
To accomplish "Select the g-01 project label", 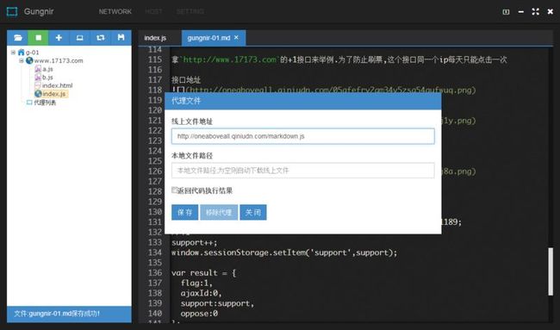I will 32,53.
